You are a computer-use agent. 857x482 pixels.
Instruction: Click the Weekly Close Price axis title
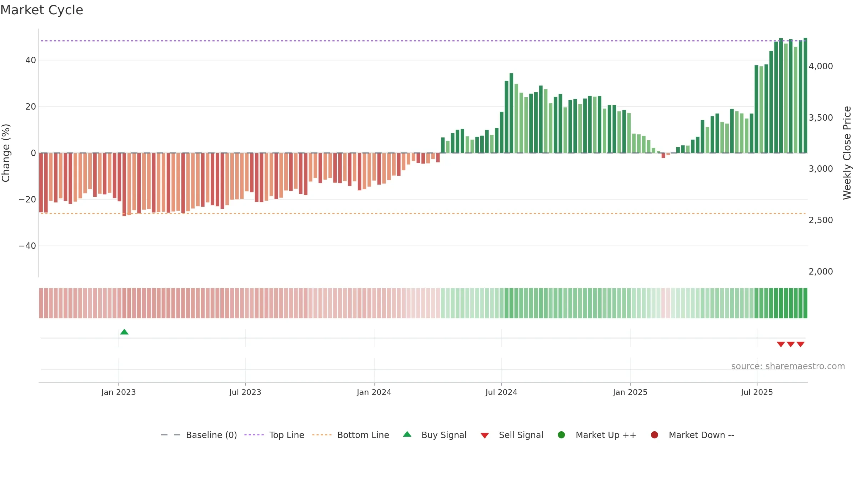click(x=847, y=153)
